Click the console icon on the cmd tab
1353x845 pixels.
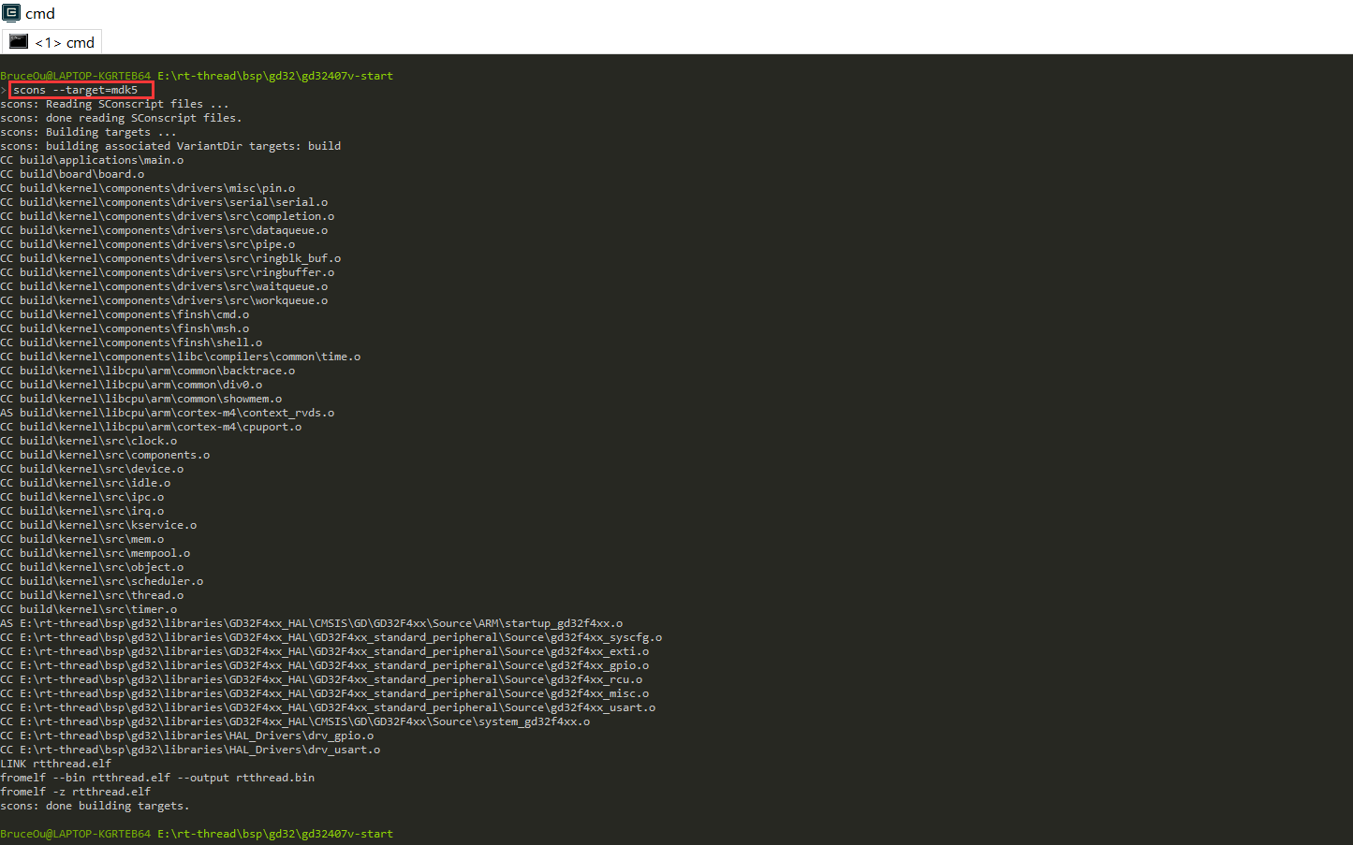pyautogui.click(x=19, y=41)
